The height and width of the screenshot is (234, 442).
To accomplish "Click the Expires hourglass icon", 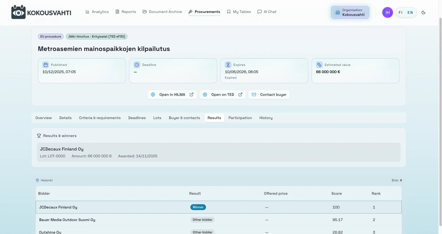I will point(228,65).
